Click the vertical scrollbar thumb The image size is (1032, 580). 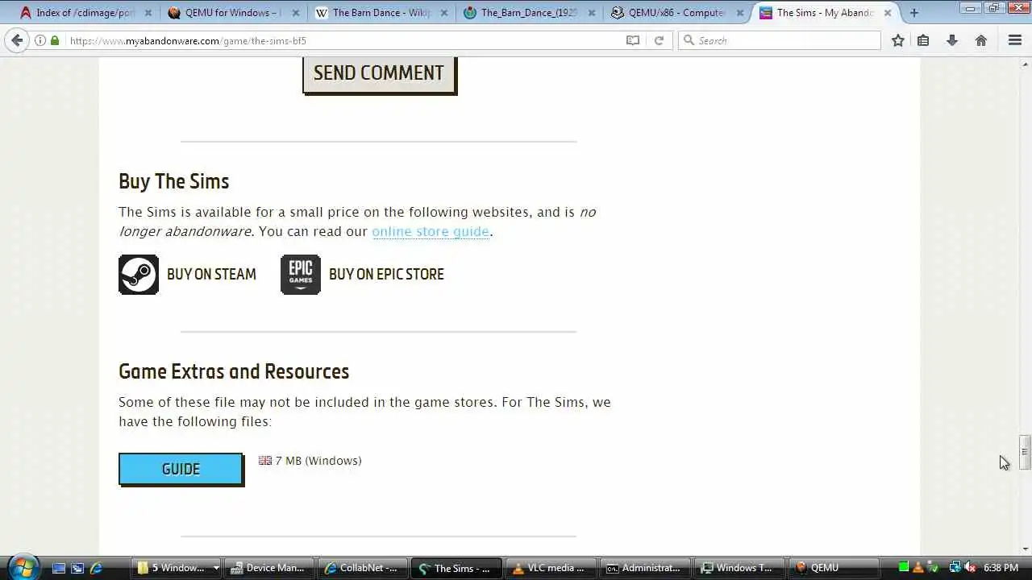(1025, 452)
